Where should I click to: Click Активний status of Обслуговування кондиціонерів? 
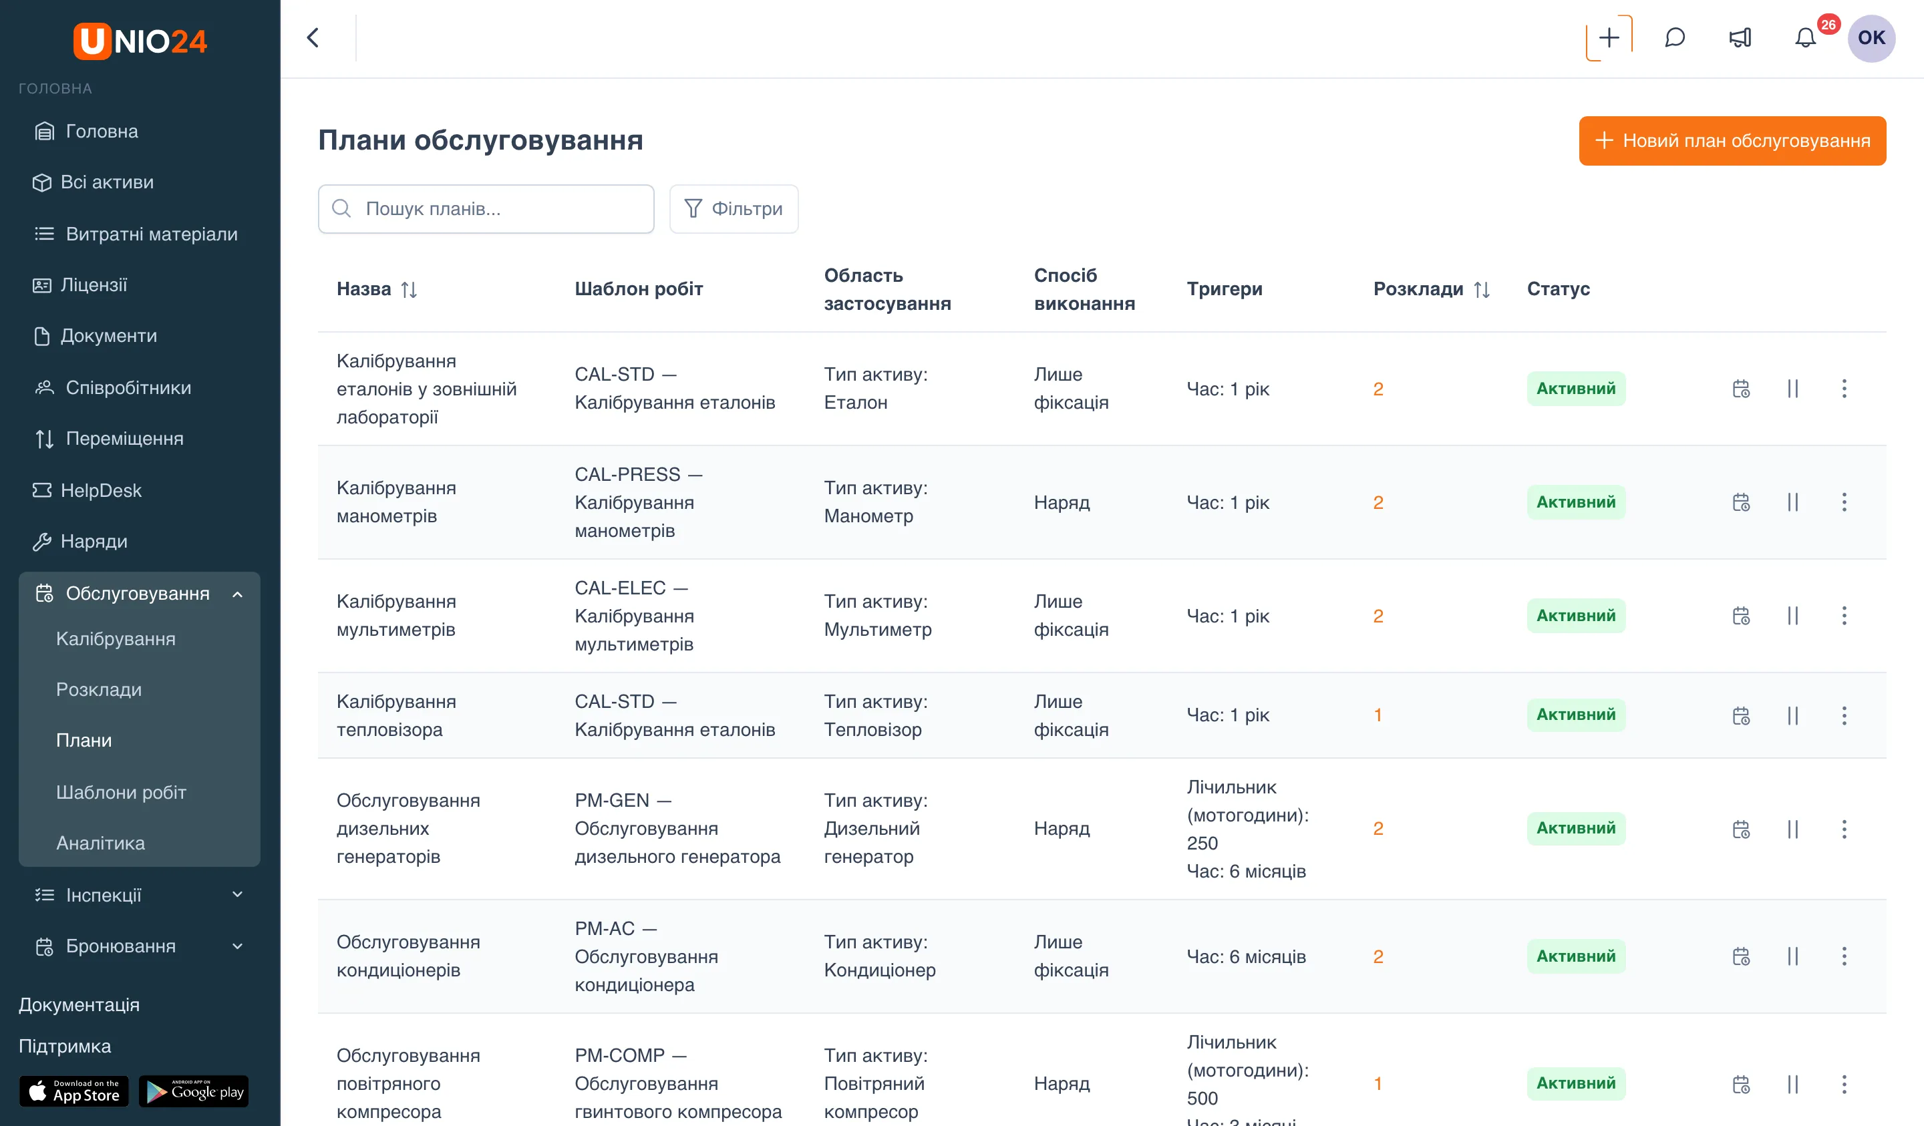click(x=1576, y=956)
